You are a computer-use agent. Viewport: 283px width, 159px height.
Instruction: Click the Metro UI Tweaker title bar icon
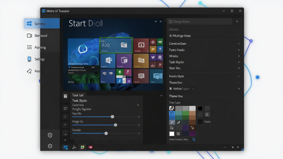(44, 11)
